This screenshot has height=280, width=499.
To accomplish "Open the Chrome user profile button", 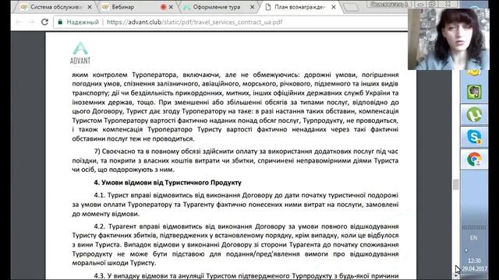I will (390, 4).
